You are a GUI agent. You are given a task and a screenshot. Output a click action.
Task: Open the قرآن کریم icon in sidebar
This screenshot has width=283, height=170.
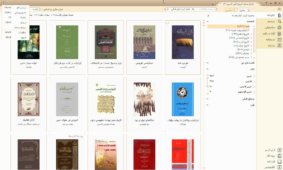pos(280,150)
